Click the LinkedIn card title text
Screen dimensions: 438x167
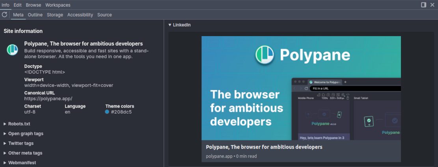pyautogui.click(x=264, y=147)
